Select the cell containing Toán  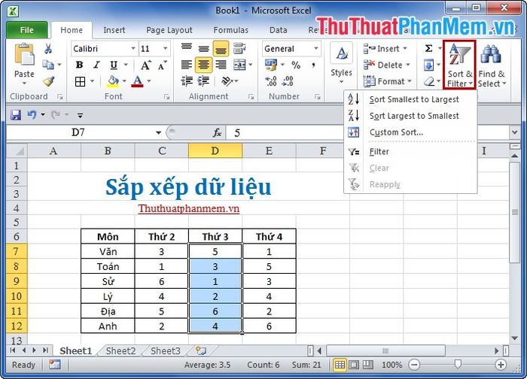(x=108, y=266)
